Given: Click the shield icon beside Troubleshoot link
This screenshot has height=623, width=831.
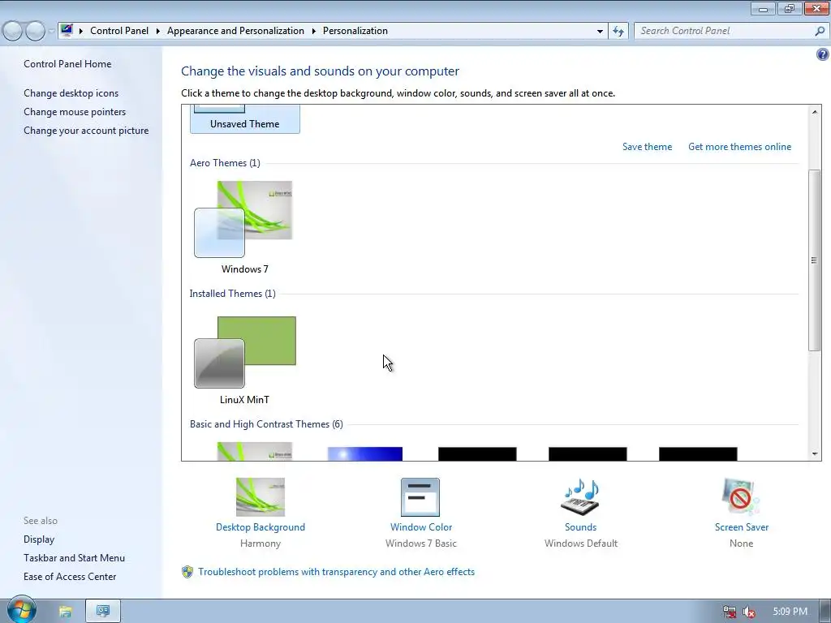Looking at the screenshot, I should (x=187, y=572).
